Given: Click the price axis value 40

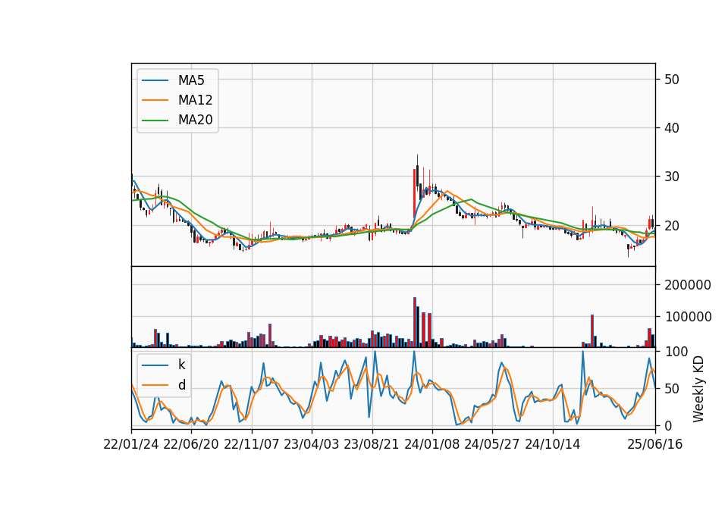Looking at the screenshot, I should tap(672, 128).
